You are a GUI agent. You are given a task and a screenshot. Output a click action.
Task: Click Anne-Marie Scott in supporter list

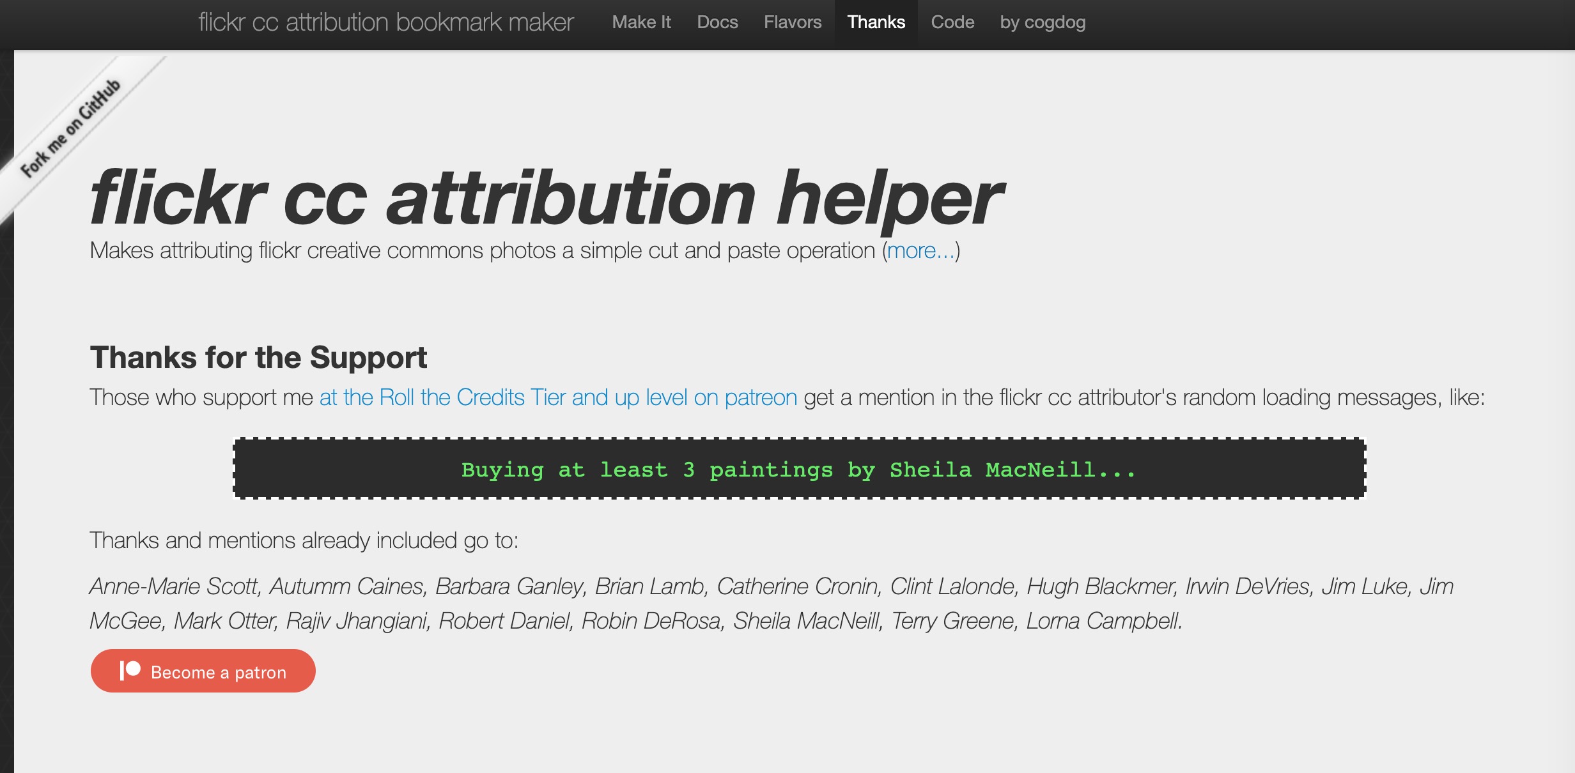point(174,586)
